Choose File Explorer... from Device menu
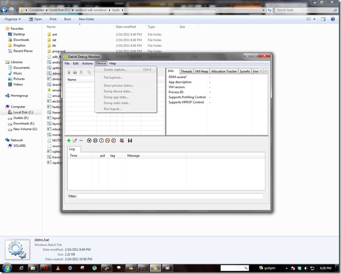 pos(126,77)
